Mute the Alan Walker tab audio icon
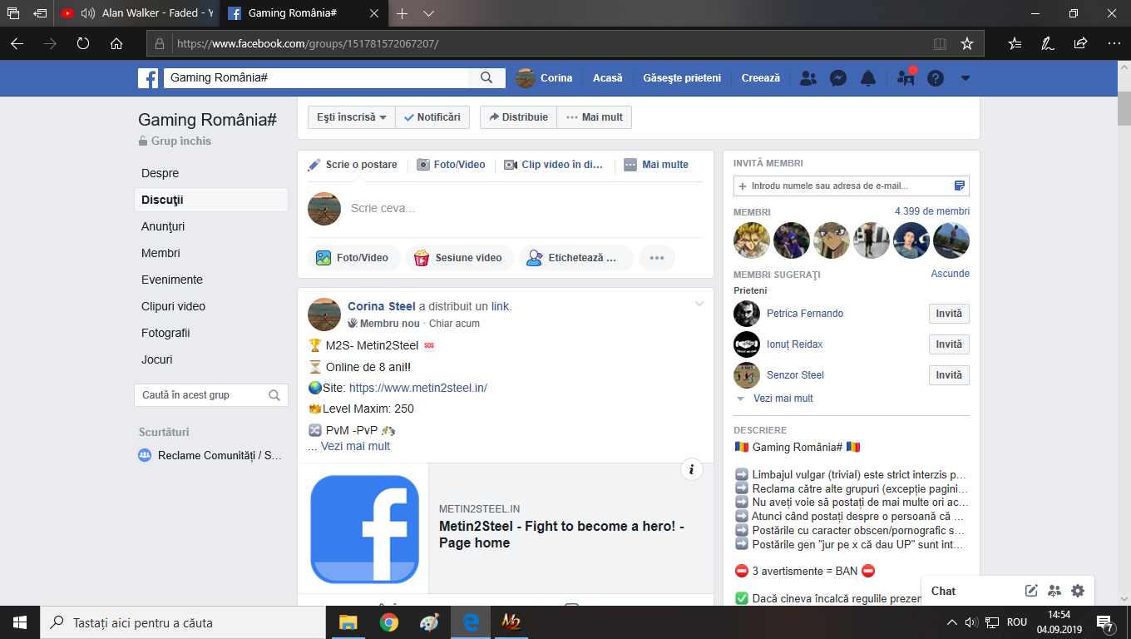This screenshot has height=639, width=1131. pos(87,13)
